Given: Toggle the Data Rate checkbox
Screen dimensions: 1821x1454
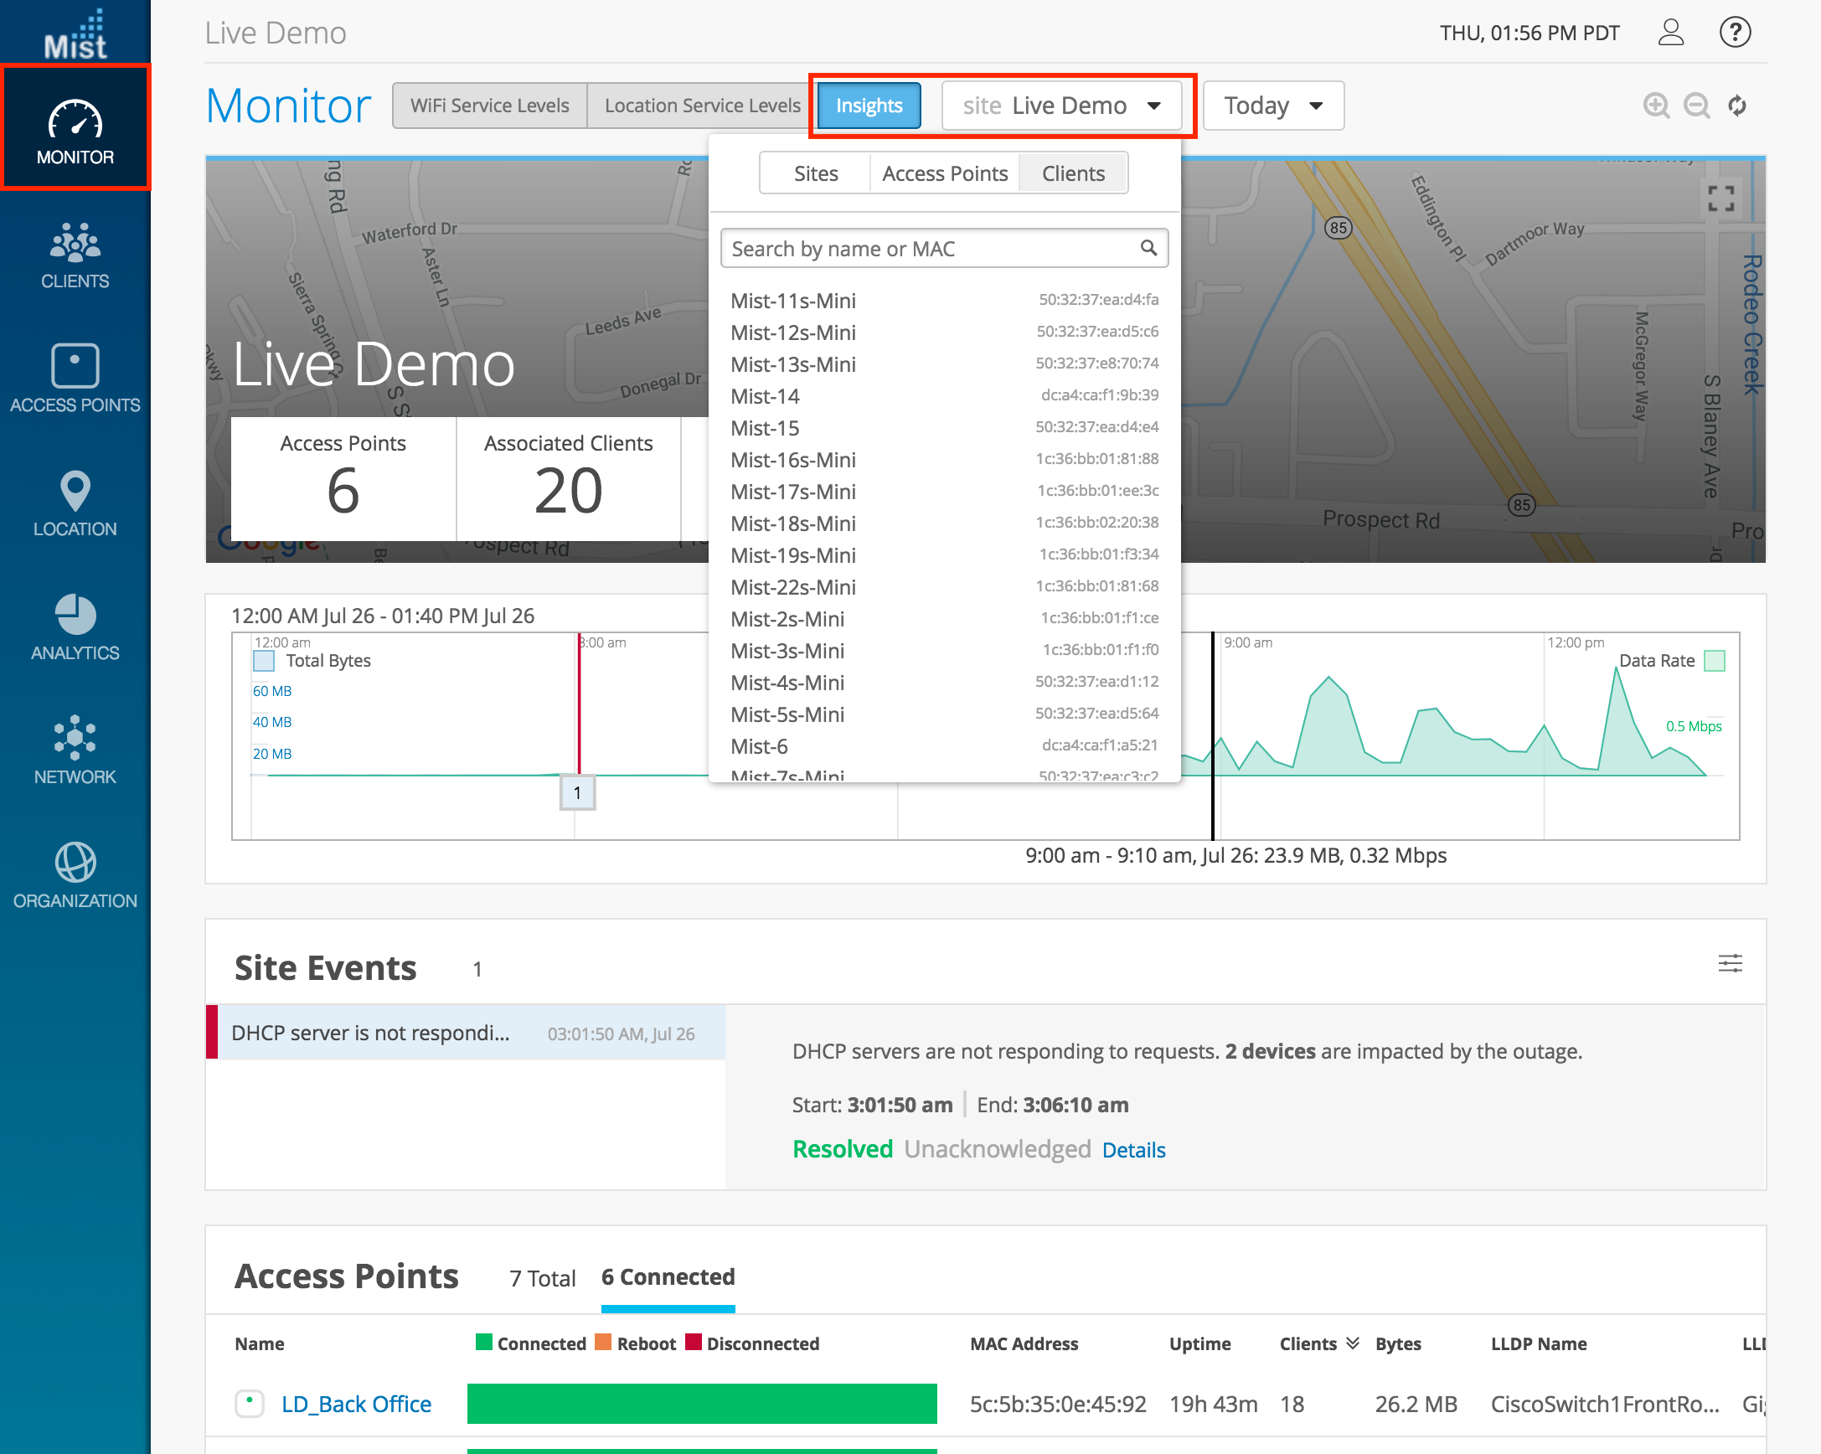Looking at the screenshot, I should point(1714,660).
